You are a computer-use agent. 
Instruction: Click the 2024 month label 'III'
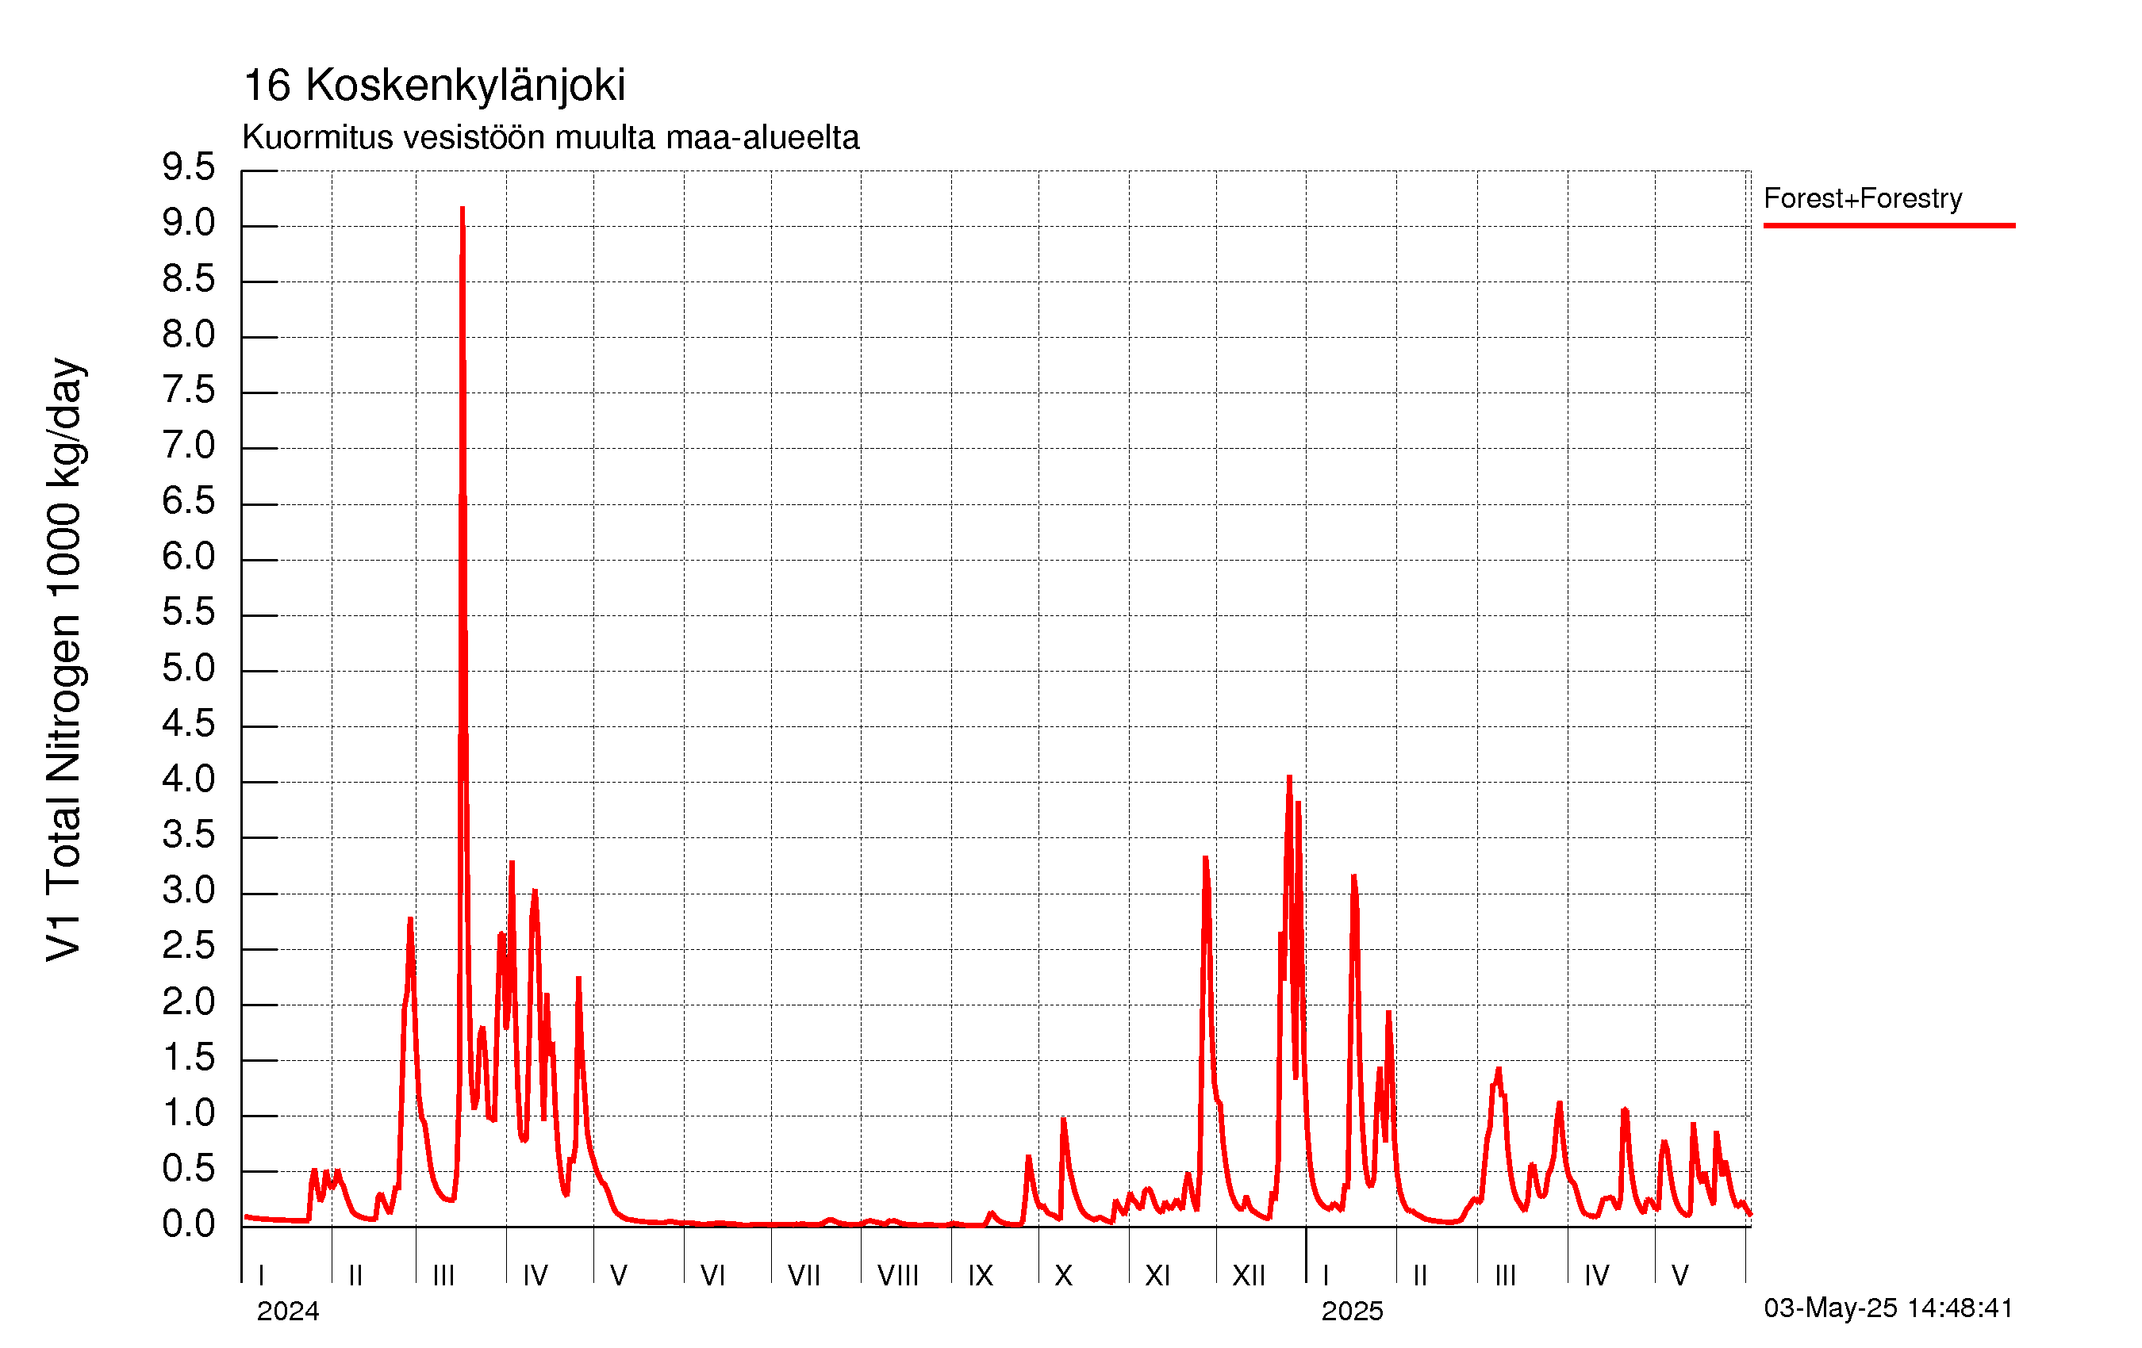click(x=443, y=1276)
